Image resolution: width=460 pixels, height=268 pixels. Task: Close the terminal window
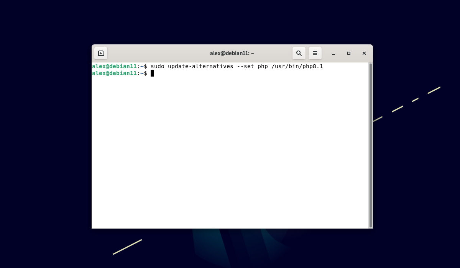pyautogui.click(x=364, y=53)
